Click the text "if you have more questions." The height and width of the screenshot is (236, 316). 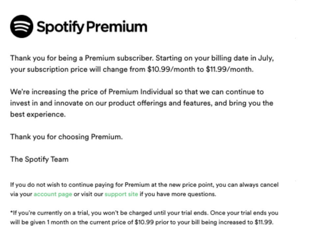[x=178, y=194]
